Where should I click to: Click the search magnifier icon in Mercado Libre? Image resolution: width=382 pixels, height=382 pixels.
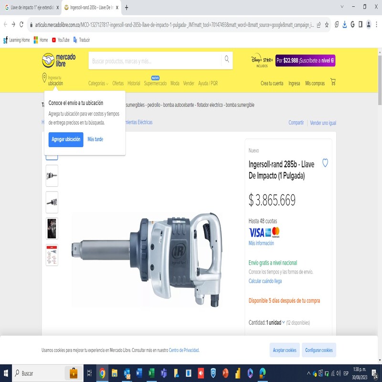point(227,59)
